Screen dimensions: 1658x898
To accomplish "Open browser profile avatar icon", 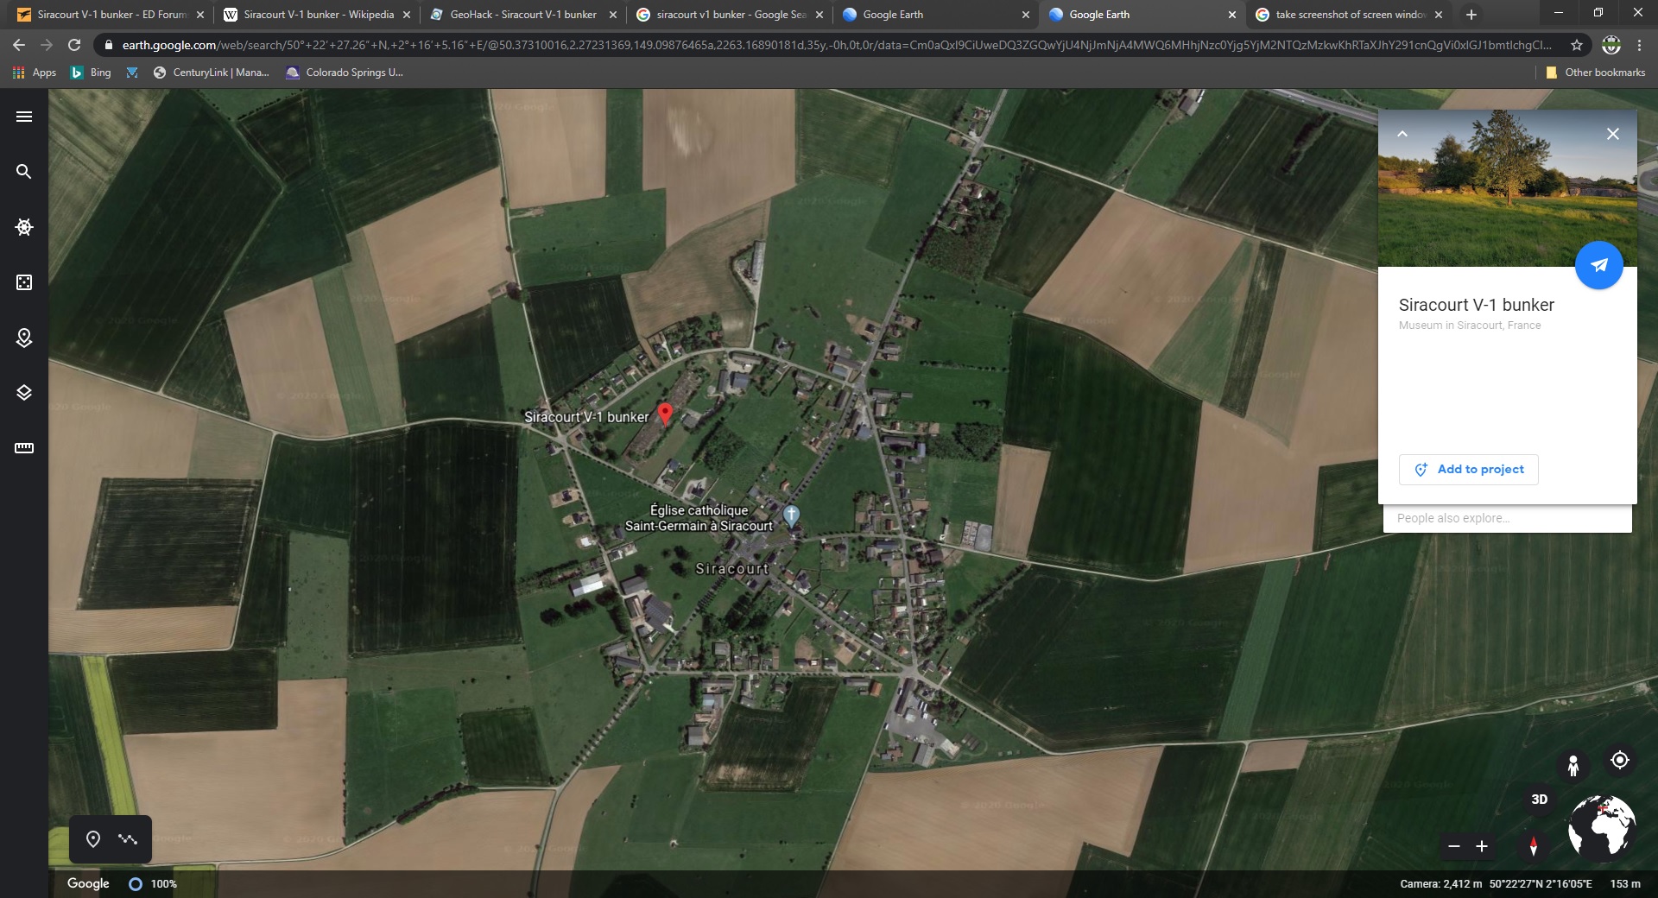I will (x=1611, y=45).
